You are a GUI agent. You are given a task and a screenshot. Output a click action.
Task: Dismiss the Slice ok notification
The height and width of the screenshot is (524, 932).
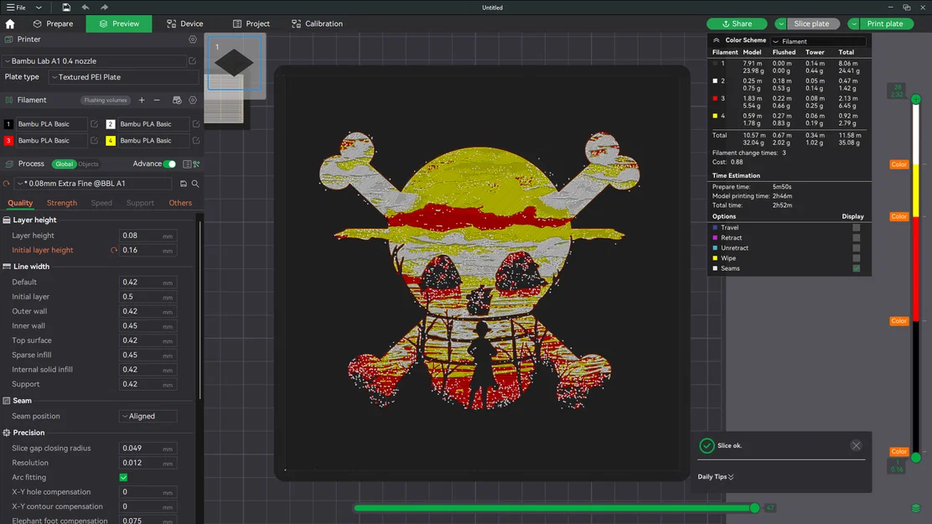coord(856,445)
